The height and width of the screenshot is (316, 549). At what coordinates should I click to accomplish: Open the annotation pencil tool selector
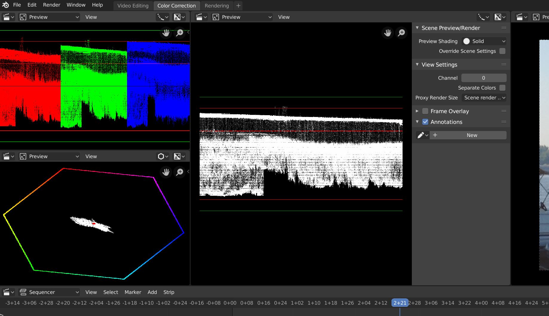[x=423, y=135]
